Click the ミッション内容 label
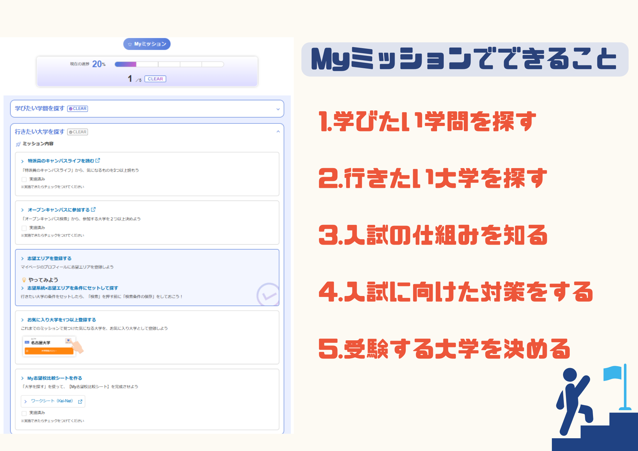 click(38, 144)
